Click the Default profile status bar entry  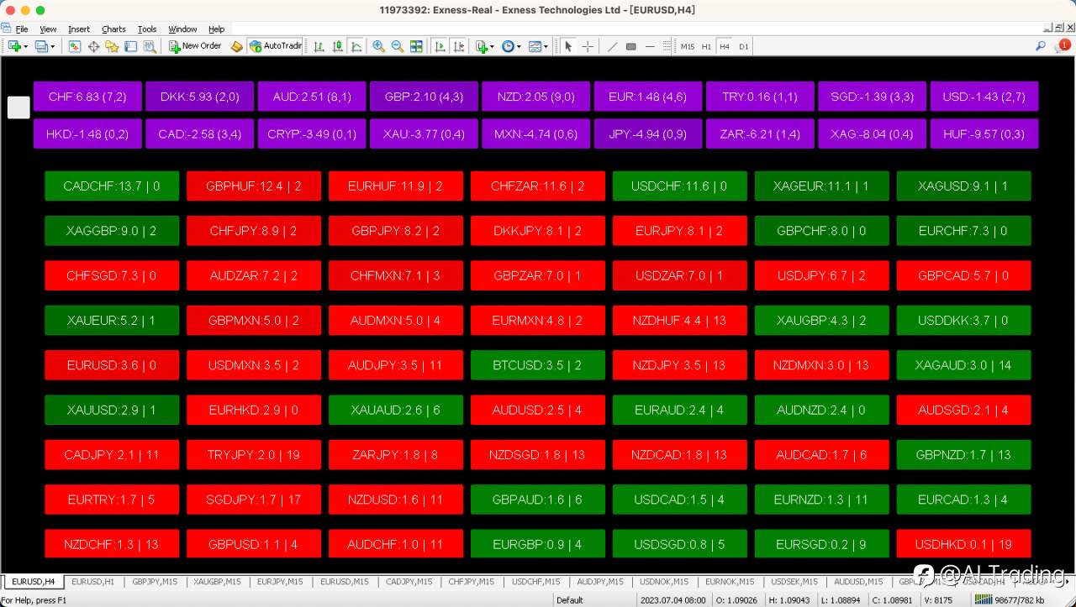(x=570, y=600)
